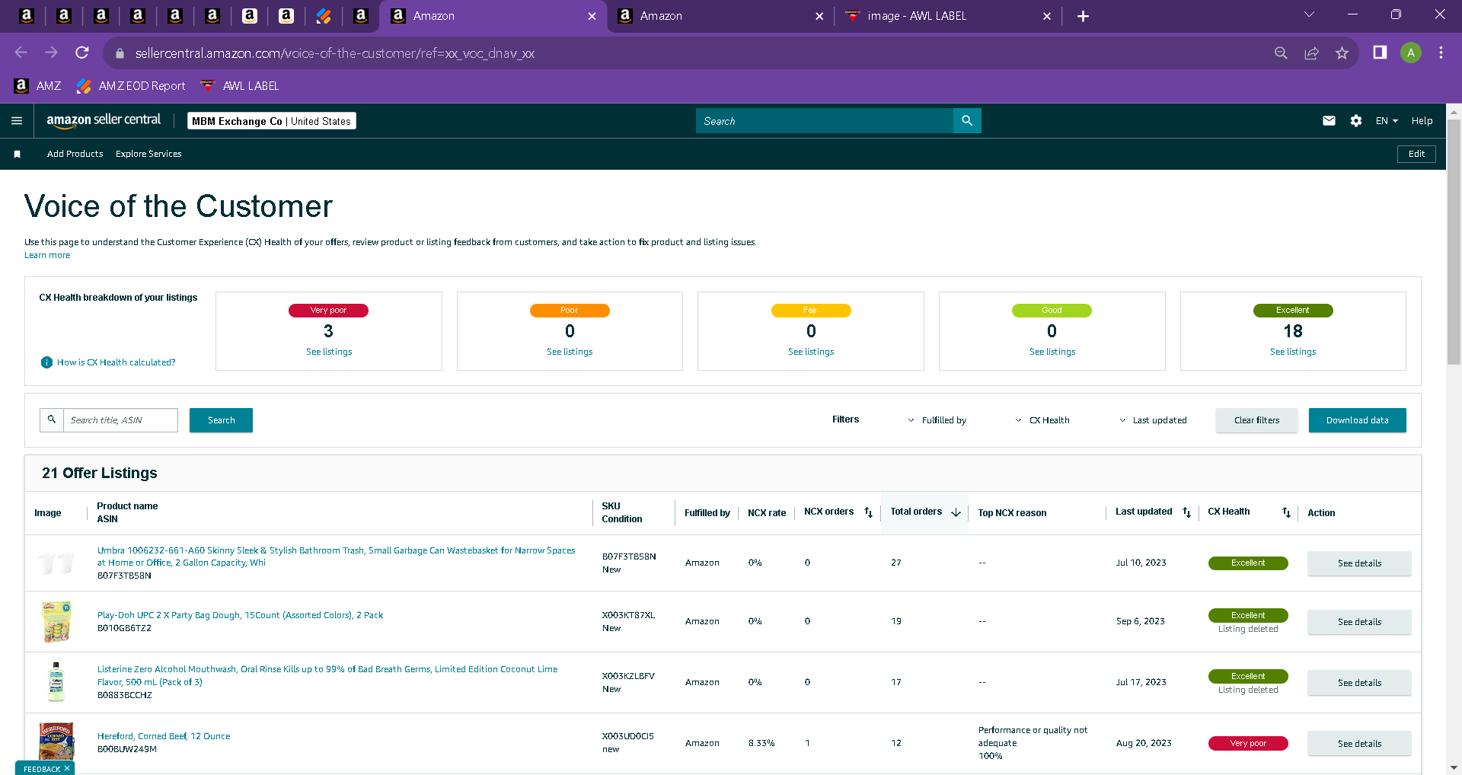Expand the CX Health filter dropdown
The width and height of the screenshot is (1462, 775).
[1042, 420]
